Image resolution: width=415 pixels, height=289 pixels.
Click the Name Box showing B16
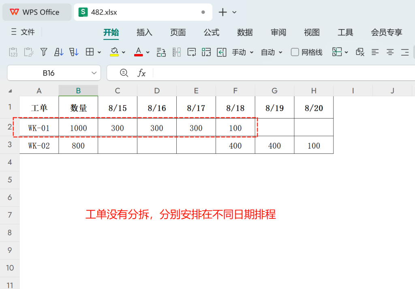[x=49, y=73]
